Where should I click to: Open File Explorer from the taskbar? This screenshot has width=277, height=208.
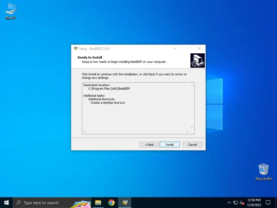(98, 203)
